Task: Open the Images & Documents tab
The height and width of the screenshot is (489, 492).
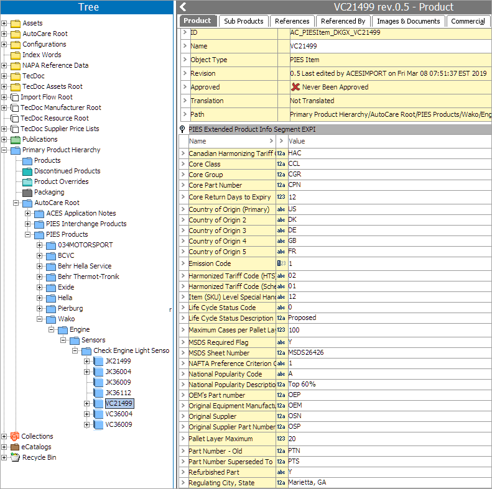Action: 408,21
